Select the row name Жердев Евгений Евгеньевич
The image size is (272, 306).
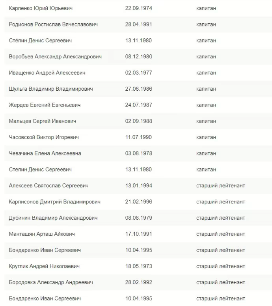(45, 105)
